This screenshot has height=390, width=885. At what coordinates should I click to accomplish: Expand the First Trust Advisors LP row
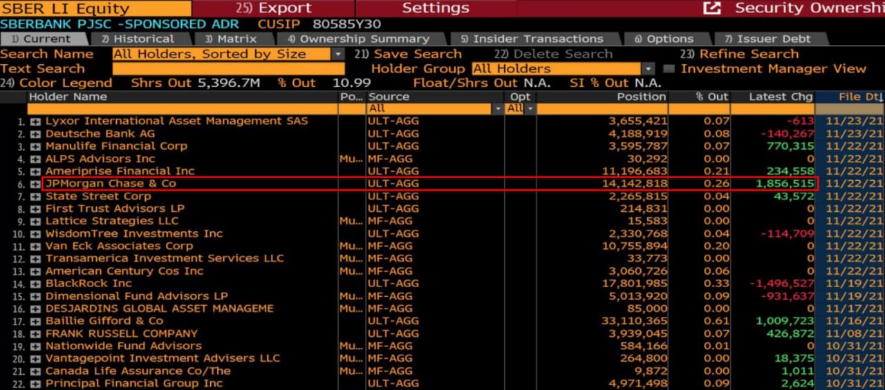(35, 209)
